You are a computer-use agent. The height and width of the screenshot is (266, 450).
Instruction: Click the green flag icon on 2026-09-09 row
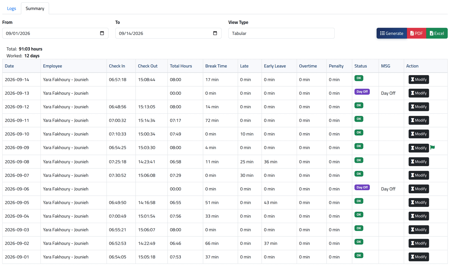point(433,147)
